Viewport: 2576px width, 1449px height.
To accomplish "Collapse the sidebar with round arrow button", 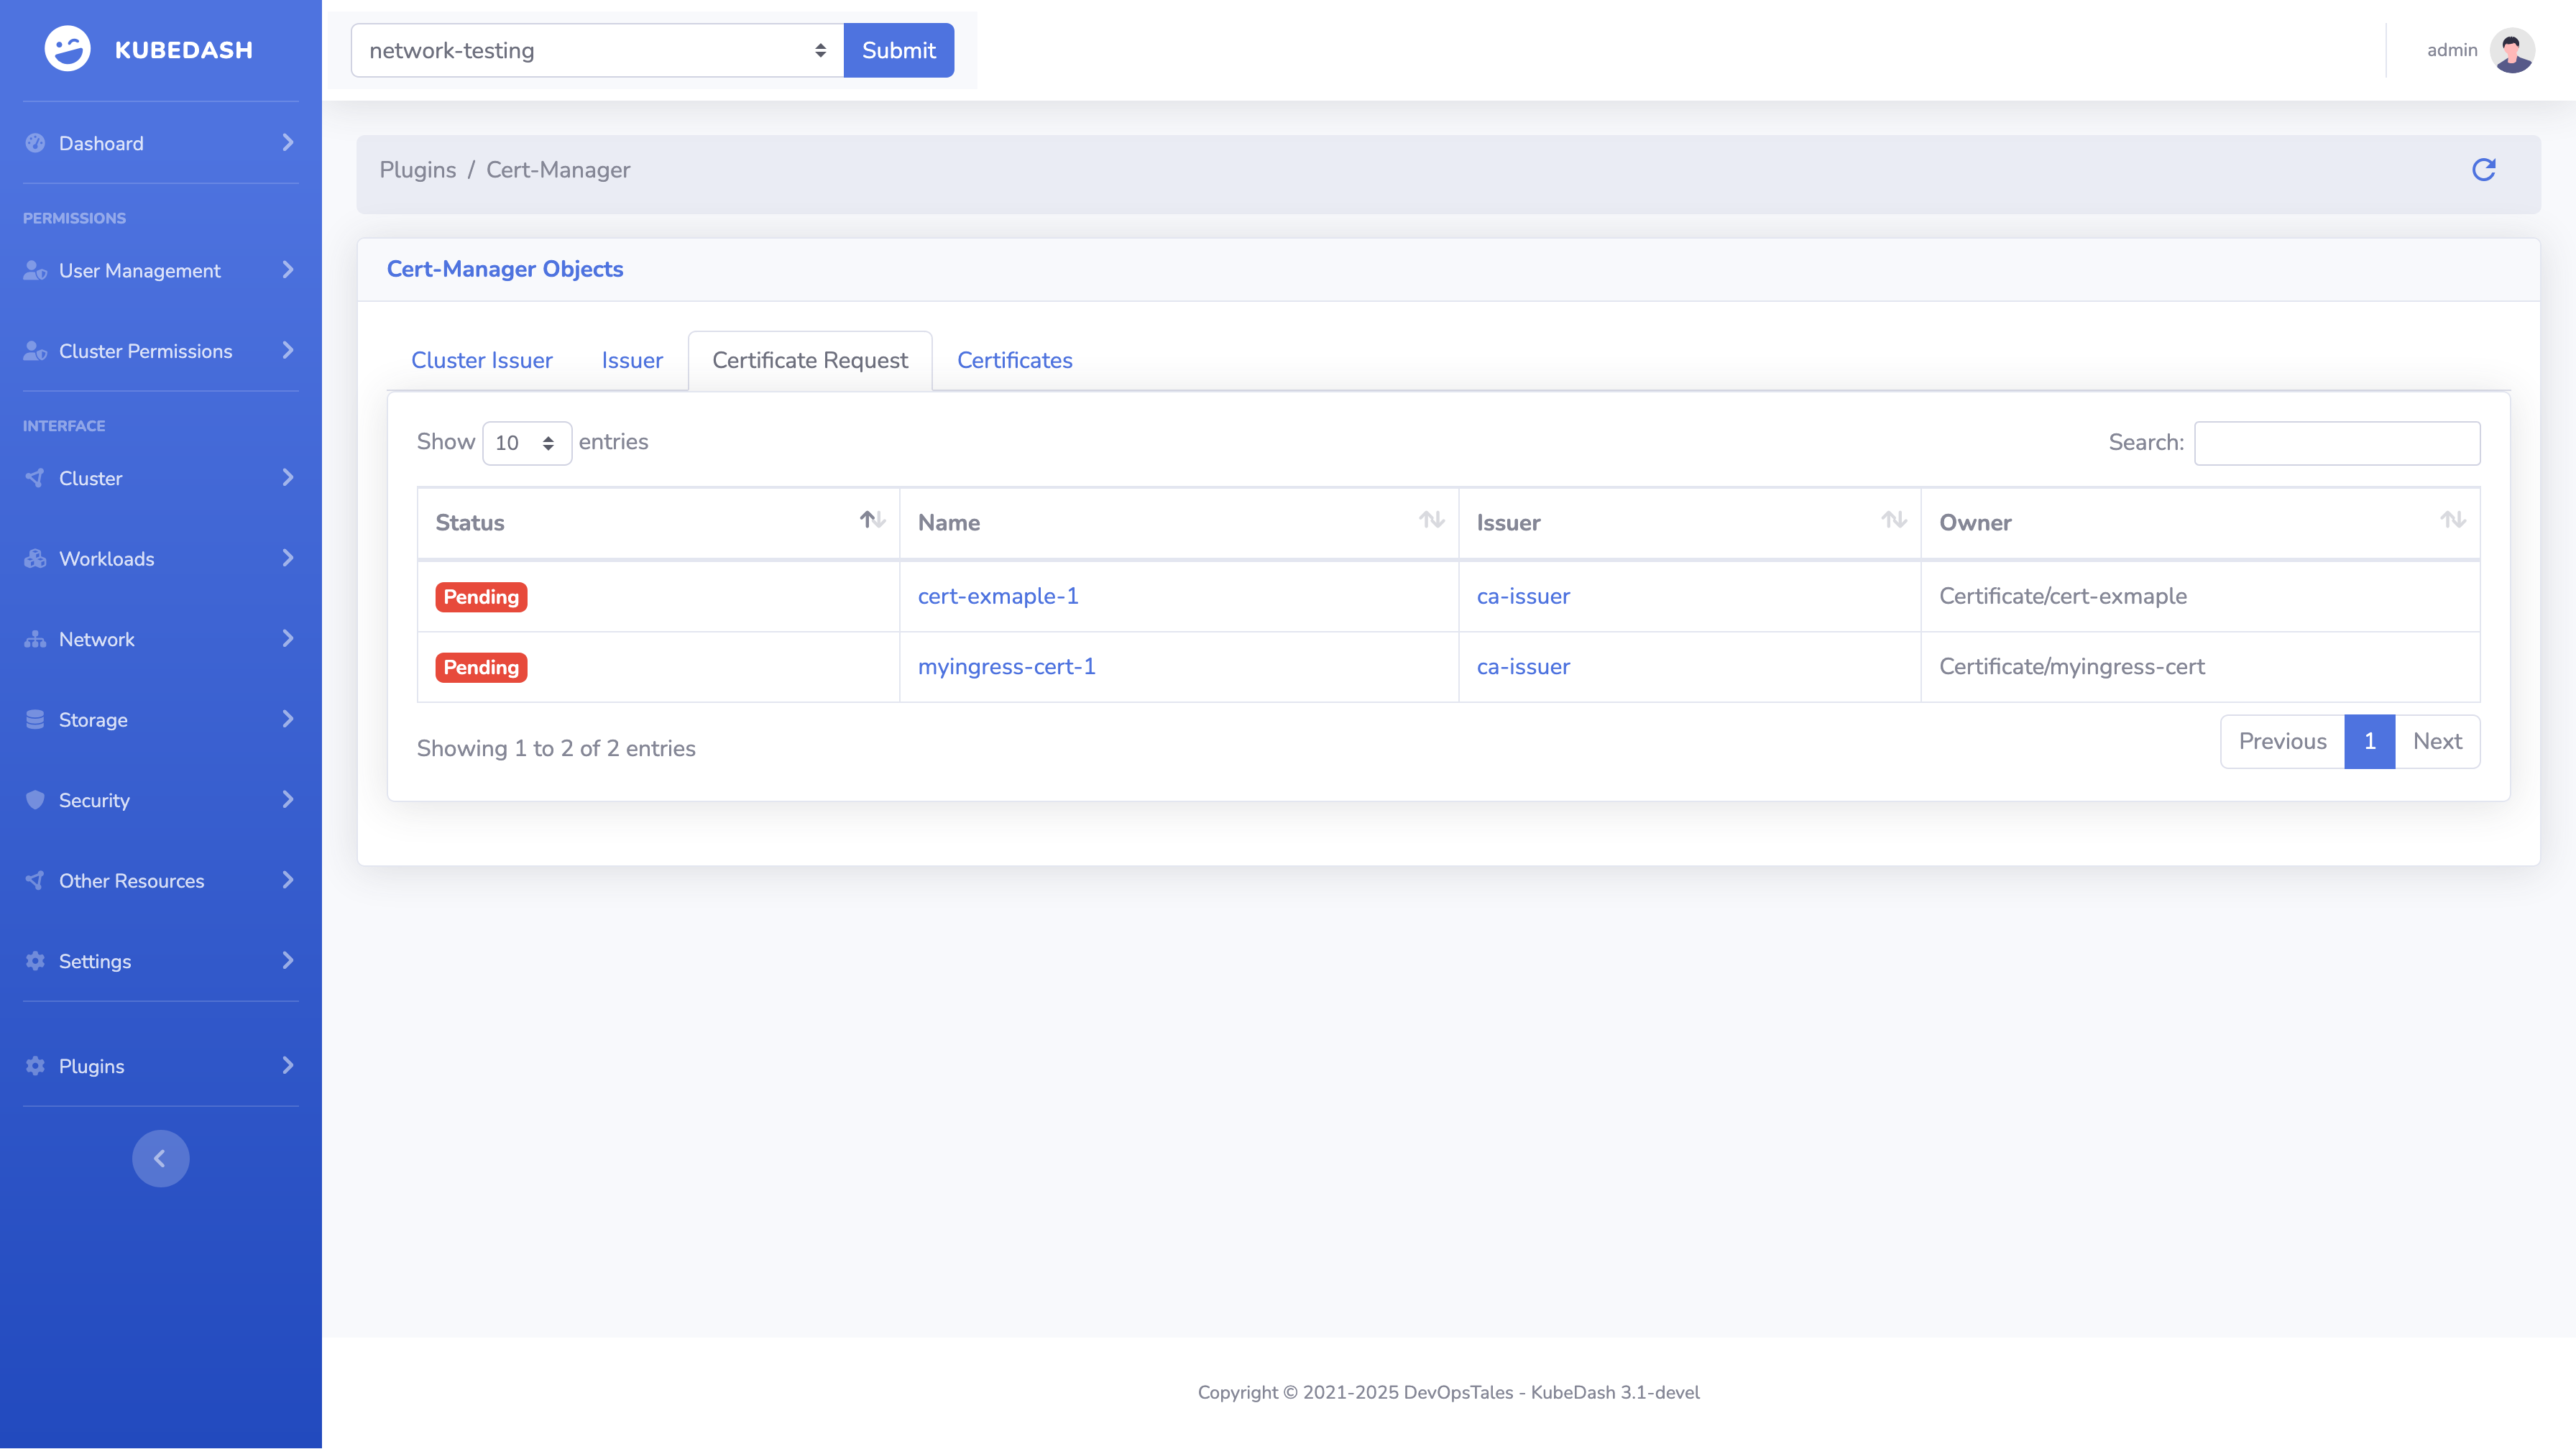I will 160,1158.
